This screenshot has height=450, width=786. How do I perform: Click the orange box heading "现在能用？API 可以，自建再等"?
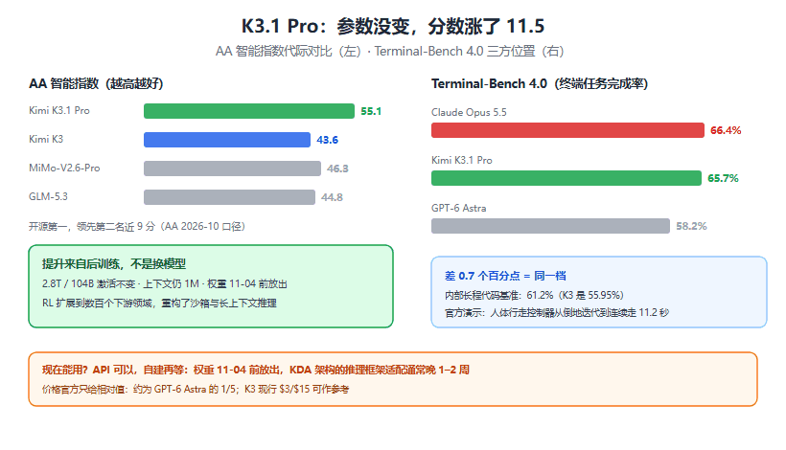pos(256,370)
